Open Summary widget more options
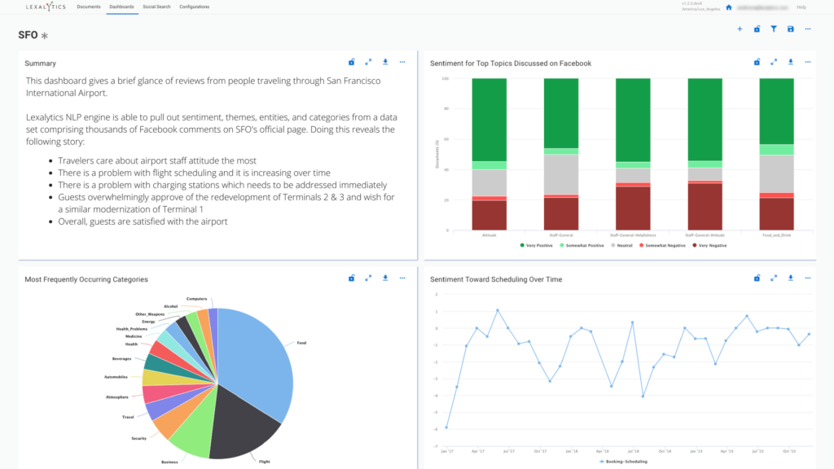 click(x=402, y=62)
